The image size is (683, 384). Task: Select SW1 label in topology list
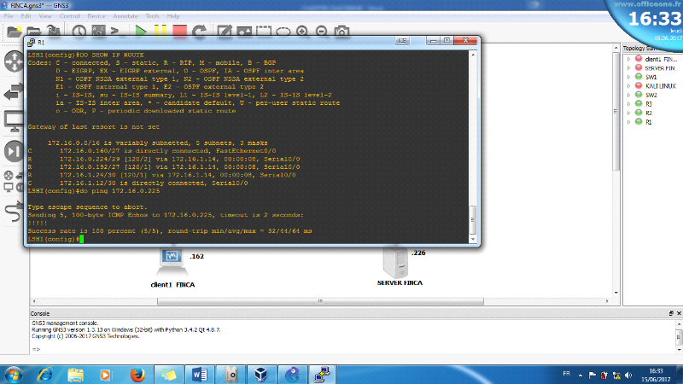click(x=651, y=77)
